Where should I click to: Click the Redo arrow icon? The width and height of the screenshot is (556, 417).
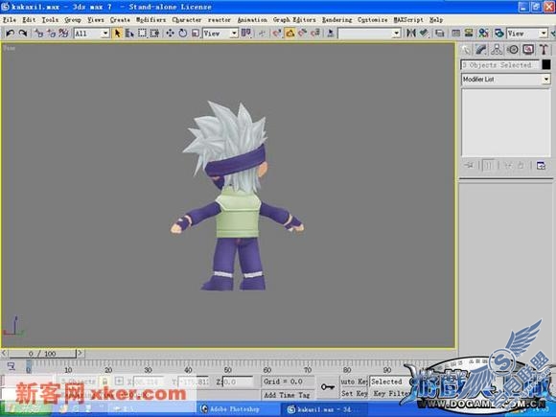point(23,34)
